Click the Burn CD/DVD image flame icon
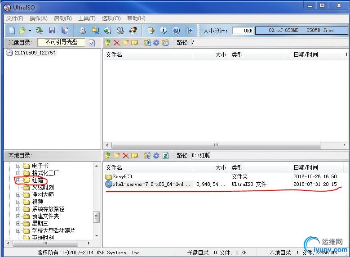The image size is (350, 257). (x=133, y=31)
